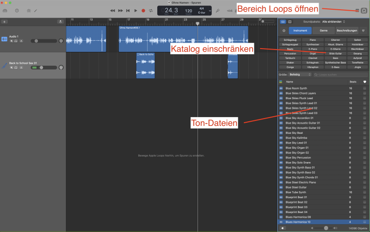Viewport: 370px width, 232px height.
Task: Open the Größe Beliebig dropdown
Action: (x=300, y=75)
